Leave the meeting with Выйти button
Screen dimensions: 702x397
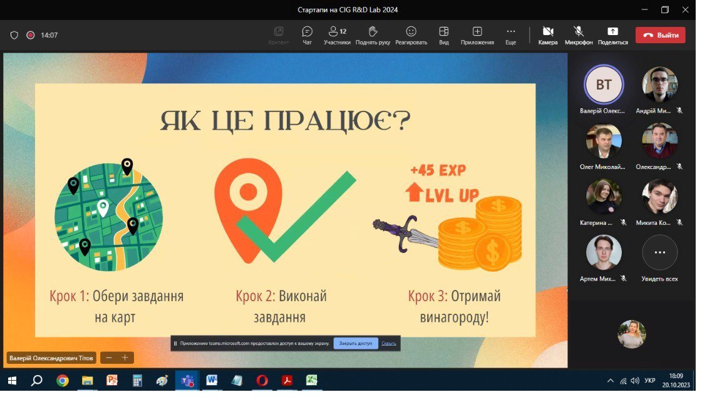click(x=660, y=35)
